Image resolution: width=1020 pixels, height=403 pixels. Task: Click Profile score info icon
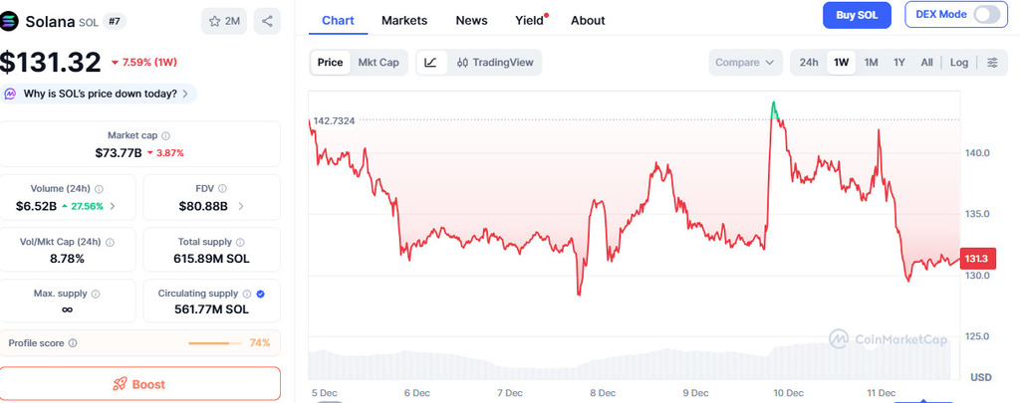tap(73, 343)
